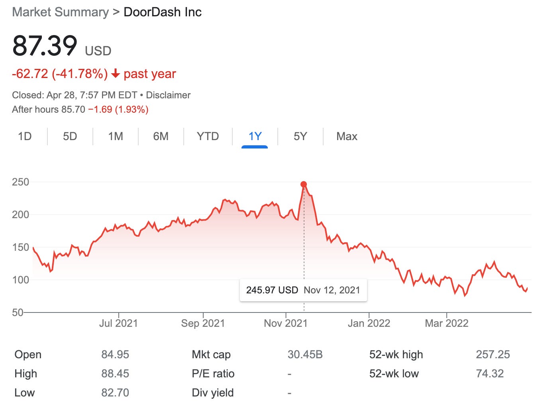Switch to the 5D range tab
The height and width of the screenshot is (410, 534).
point(70,137)
